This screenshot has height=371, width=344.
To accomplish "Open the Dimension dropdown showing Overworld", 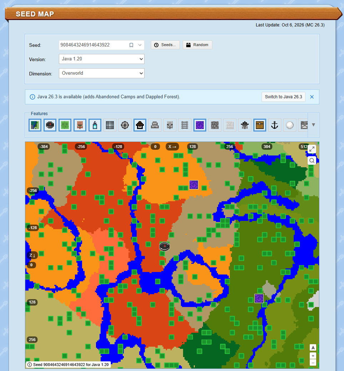I will [x=102, y=73].
